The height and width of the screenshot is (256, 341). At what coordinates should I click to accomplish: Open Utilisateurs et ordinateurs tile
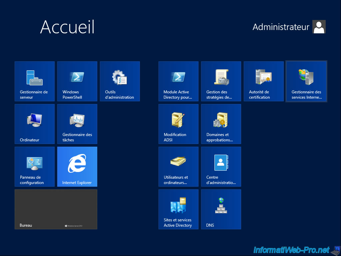178,167
